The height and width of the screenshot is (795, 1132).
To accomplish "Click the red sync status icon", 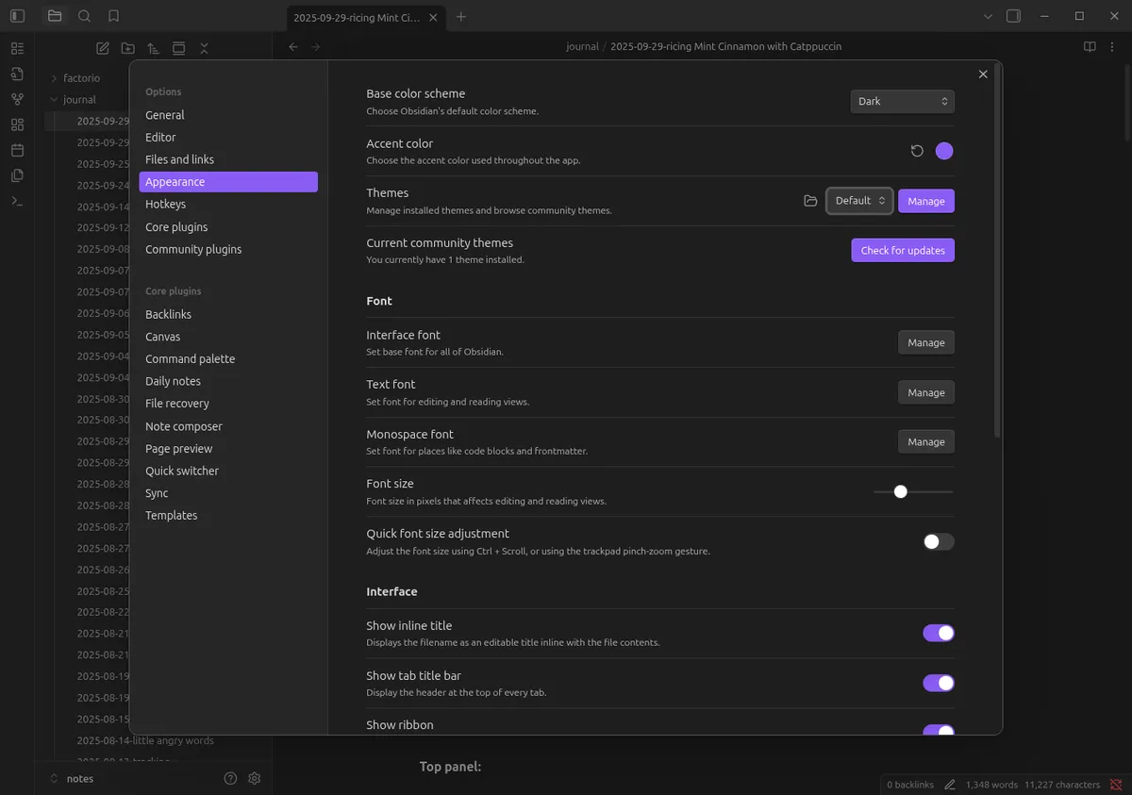I will click(1116, 785).
